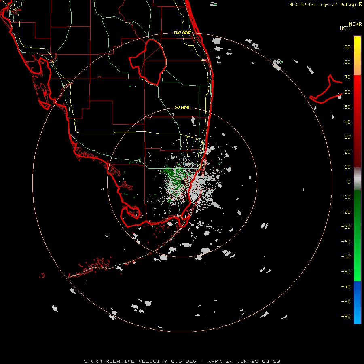Click the -90 value on velocity scale
The width and height of the screenshot is (364, 364).
pyautogui.click(x=346, y=317)
